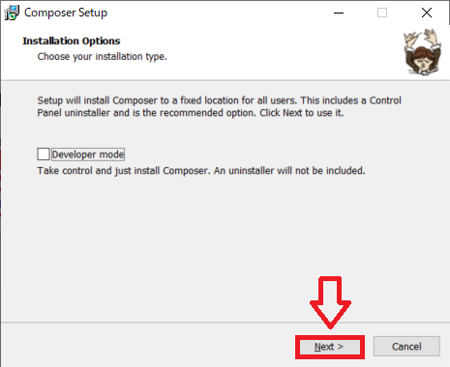Click the Composer conductor logo image
The height and width of the screenshot is (367, 450).
(423, 52)
